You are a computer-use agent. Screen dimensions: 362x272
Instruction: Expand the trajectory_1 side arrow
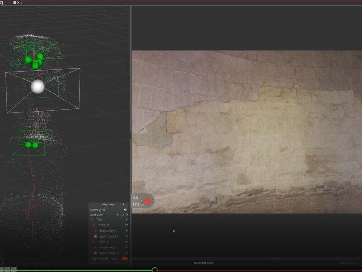point(126,231)
